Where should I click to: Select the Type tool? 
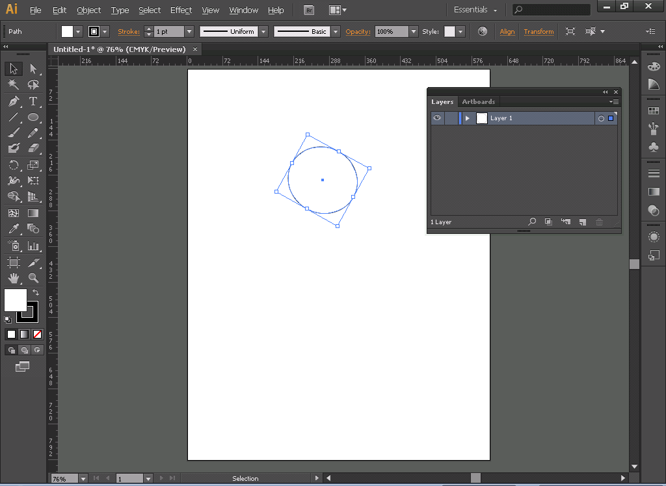(33, 101)
